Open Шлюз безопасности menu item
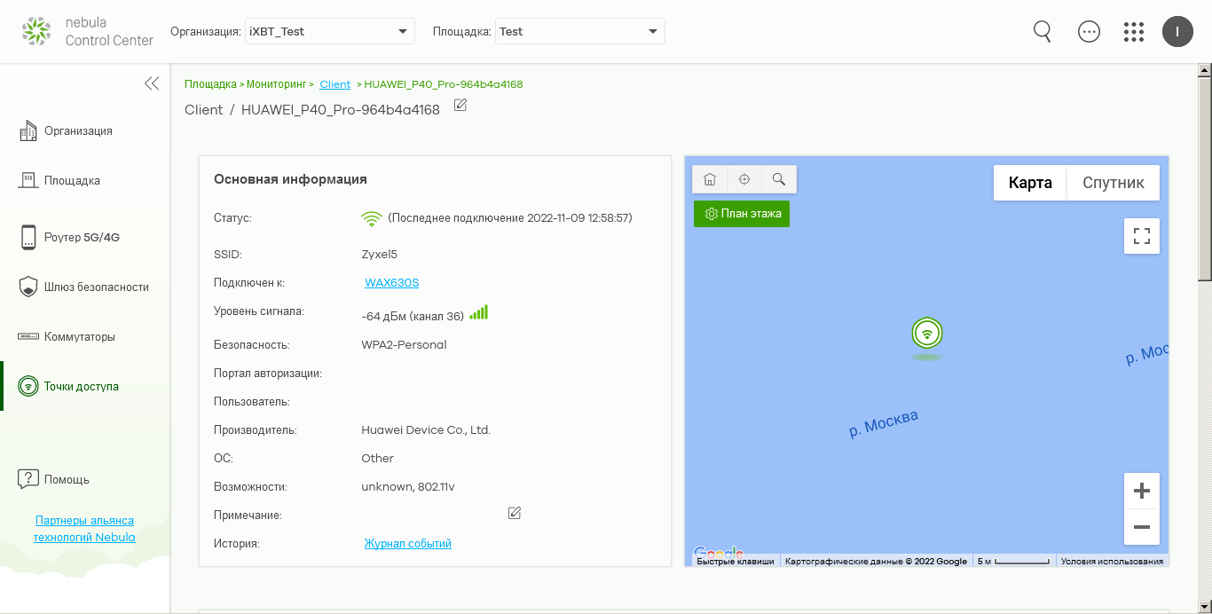This screenshot has width=1212, height=614. pos(97,287)
